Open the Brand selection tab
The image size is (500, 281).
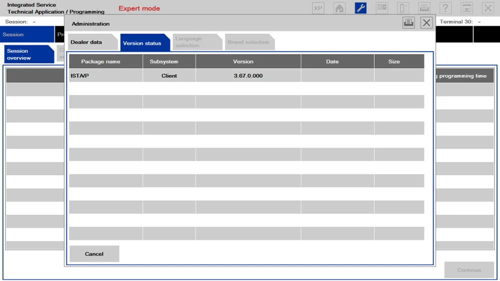pyautogui.click(x=249, y=42)
